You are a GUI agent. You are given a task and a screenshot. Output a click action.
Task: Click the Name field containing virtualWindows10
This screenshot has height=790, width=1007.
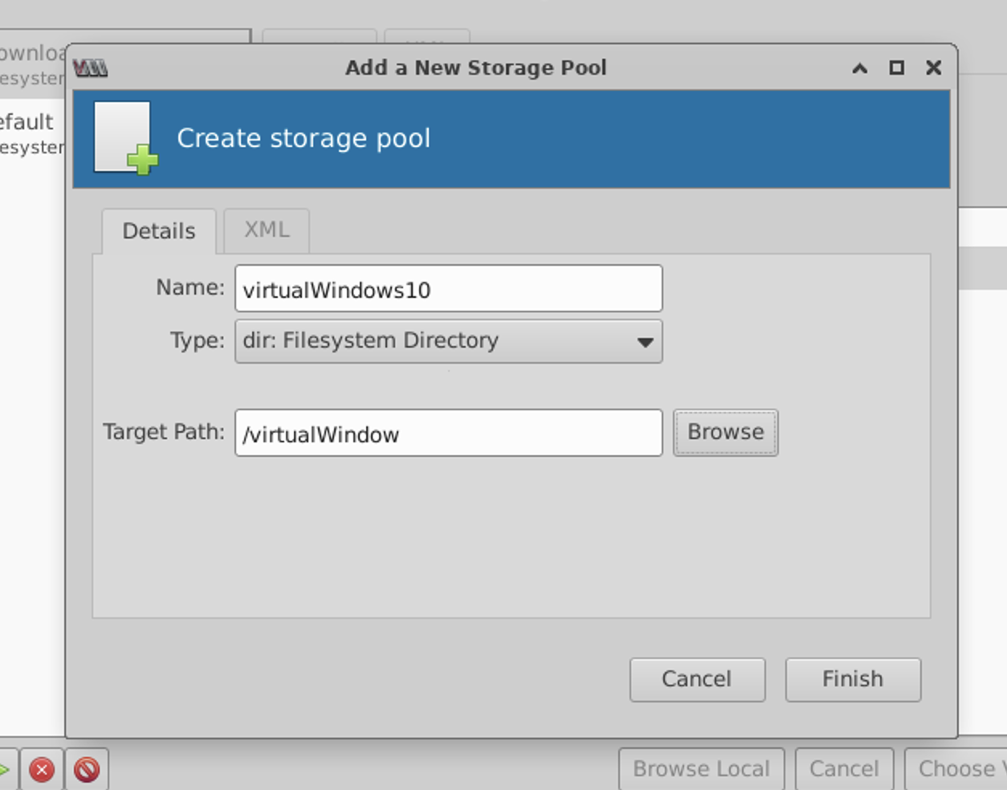coord(448,289)
